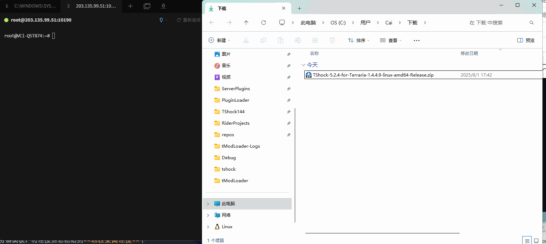Select the 下载 Explorer tab

click(x=248, y=8)
